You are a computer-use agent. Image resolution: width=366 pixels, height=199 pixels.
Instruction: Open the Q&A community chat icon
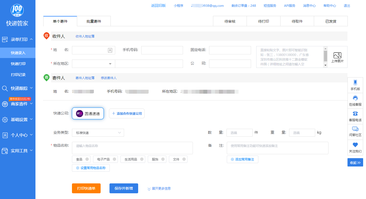[355, 129]
